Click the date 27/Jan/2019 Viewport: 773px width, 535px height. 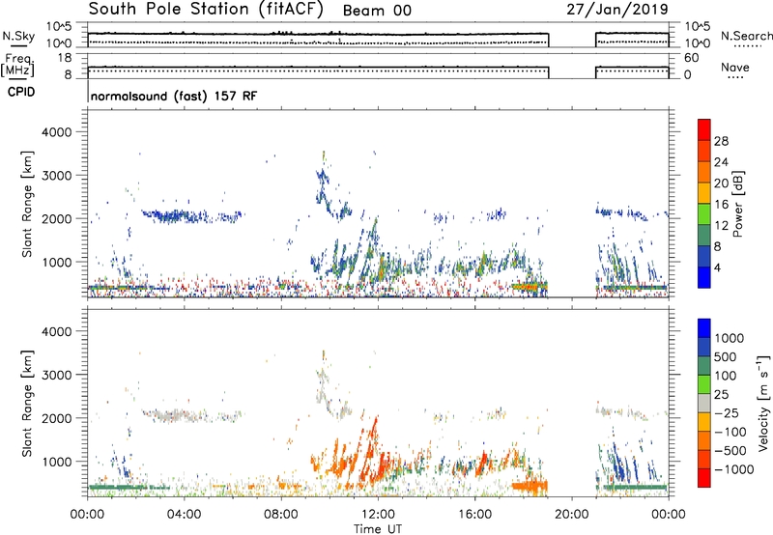617,10
